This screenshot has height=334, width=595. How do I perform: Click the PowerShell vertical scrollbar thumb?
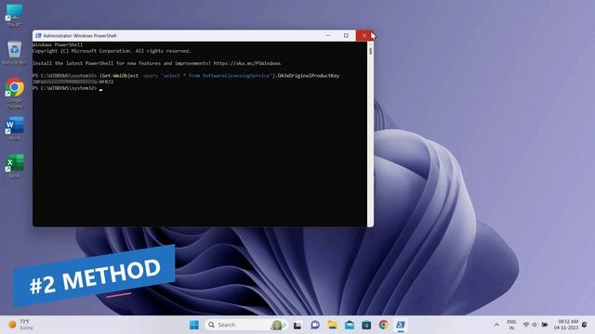pyautogui.click(x=370, y=50)
